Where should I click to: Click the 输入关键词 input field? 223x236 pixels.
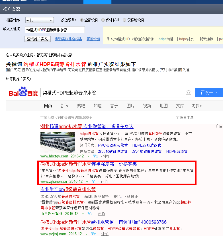tap(55, 30)
